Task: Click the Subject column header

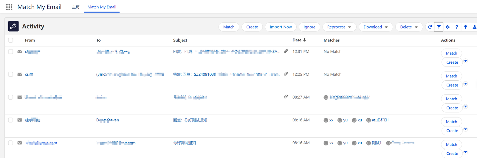Action: pyautogui.click(x=180, y=40)
